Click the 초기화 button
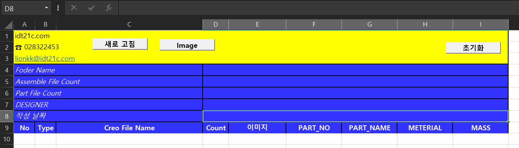This screenshot has width=519, height=148. tap(473, 48)
